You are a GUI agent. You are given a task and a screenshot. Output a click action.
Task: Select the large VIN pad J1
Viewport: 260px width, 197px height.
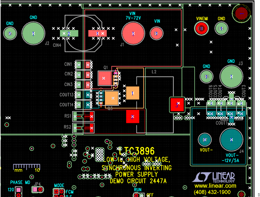tap(133, 33)
